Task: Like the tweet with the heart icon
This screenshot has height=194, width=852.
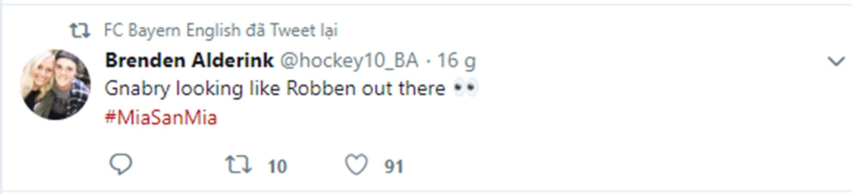Action: 356,165
